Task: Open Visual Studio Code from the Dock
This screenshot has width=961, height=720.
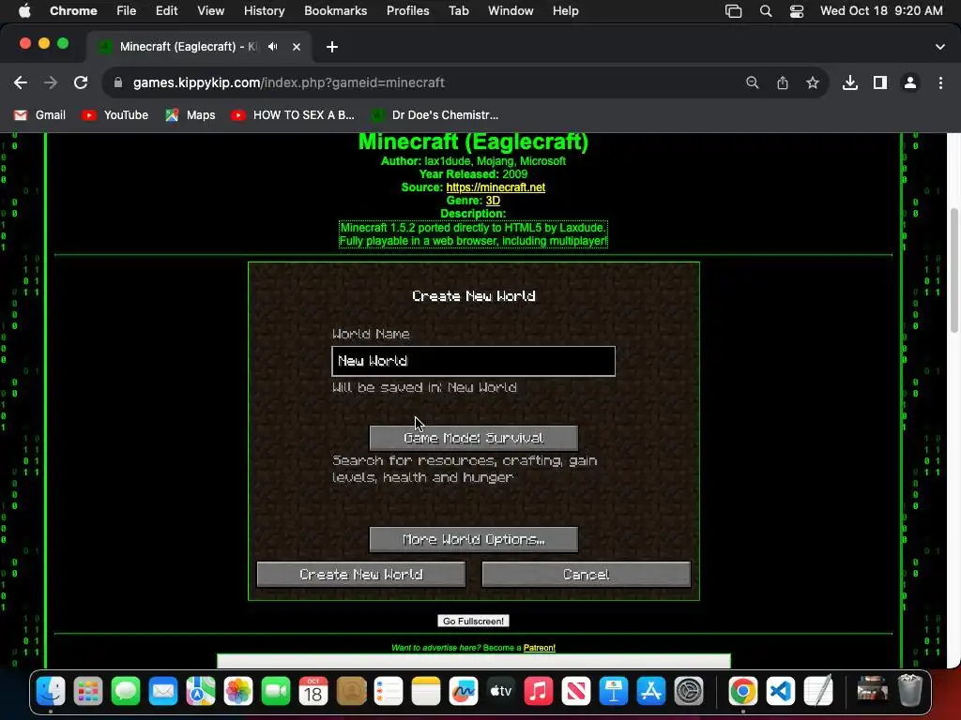Action: click(x=780, y=691)
